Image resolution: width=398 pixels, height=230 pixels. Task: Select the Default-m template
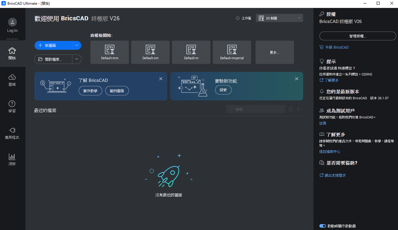tap(191, 52)
